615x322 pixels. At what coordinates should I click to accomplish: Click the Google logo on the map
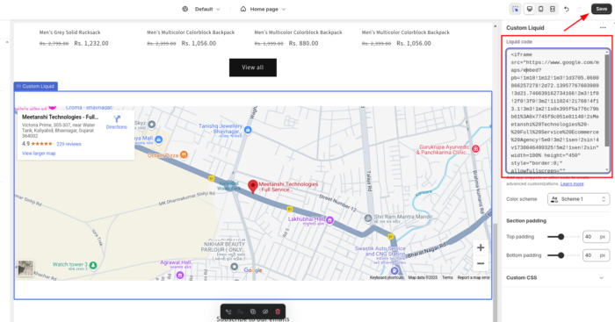[253, 270]
